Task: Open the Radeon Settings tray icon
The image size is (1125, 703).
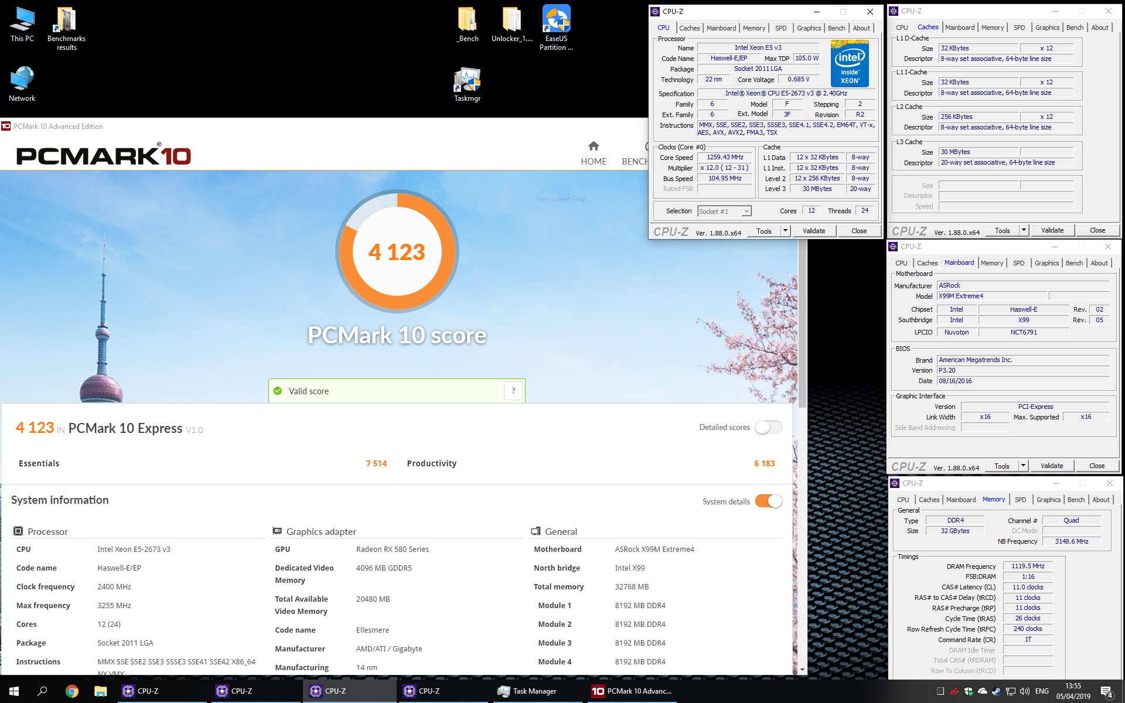Action: 954,691
